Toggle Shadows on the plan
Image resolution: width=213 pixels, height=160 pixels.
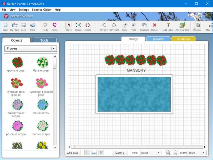[x=197, y=27]
